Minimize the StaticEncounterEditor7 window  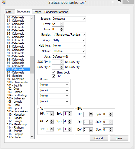coord(113,2)
